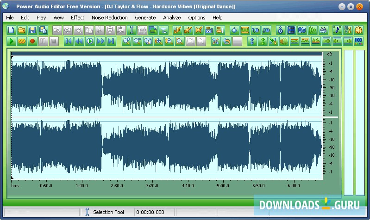This screenshot has width=370, height=220.
Task: Jump to the end of the track
Action: coord(111,41)
